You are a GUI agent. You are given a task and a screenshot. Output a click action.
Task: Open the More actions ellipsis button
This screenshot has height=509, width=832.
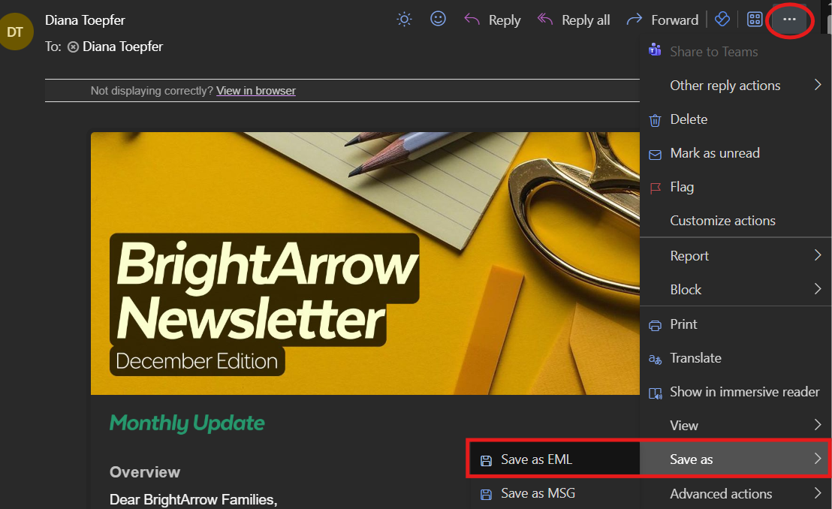pyautogui.click(x=789, y=20)
